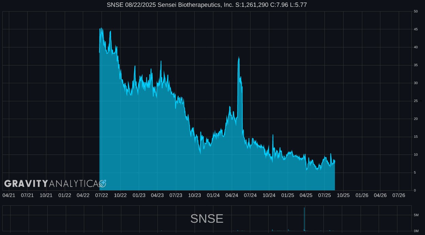The height and width of the screenshot is (235, 425).
Task: Click the 25 price axis label
Action: tap(416, 101)
